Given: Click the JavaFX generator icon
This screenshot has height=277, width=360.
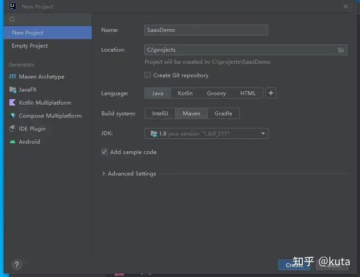Looking at the screenshot, I should (x=13, y=90).
